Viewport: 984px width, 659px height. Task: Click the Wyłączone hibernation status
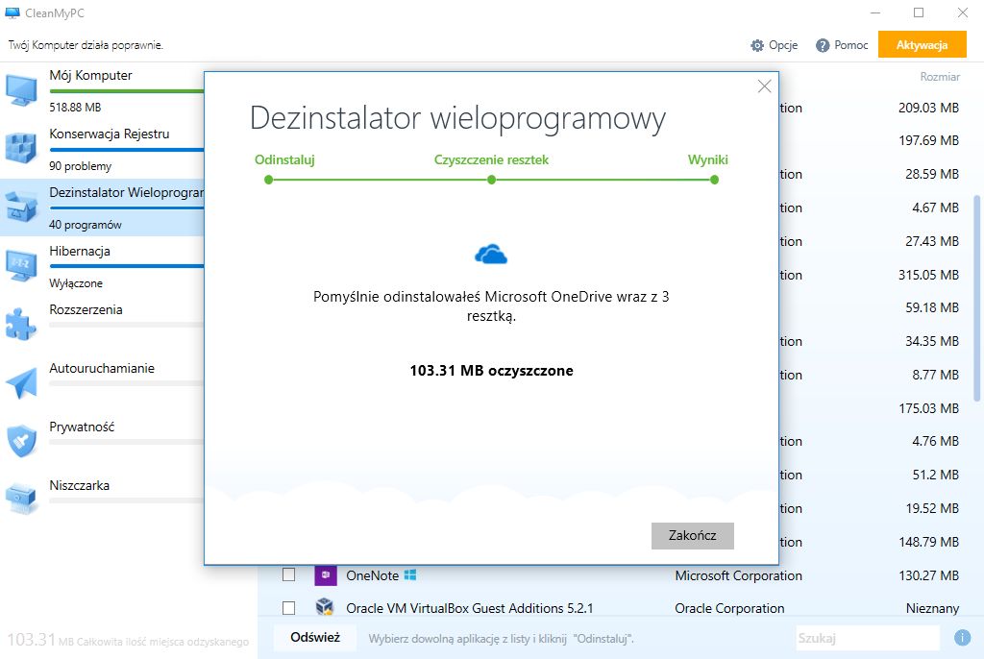point(76,283)
